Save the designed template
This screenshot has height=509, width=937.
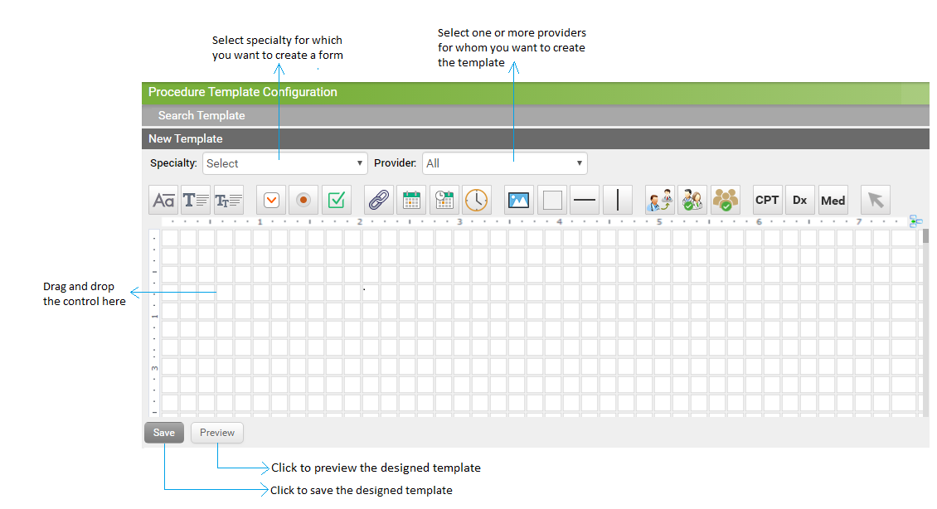click(x=163, y=433)
